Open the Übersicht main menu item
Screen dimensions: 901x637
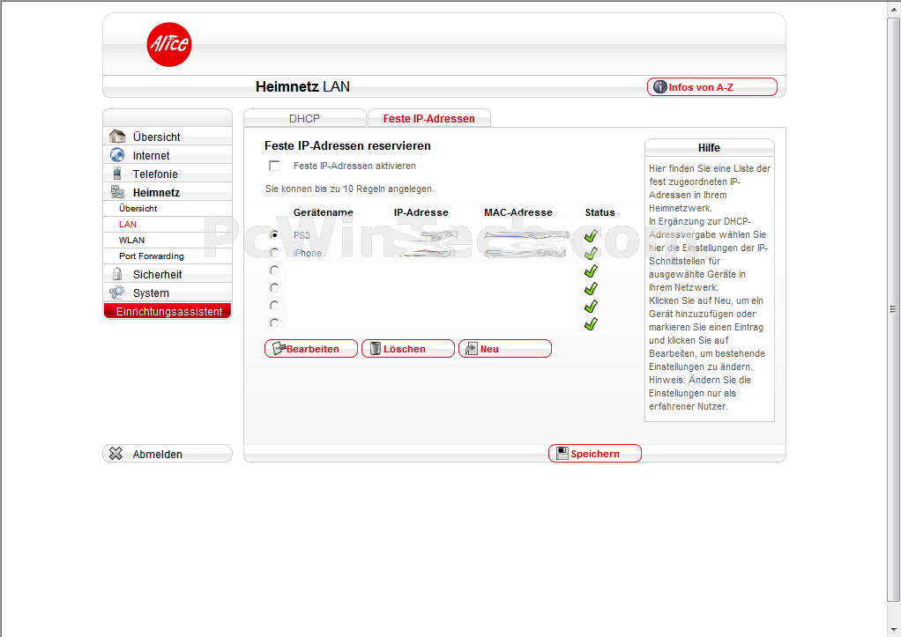(168, 137)
